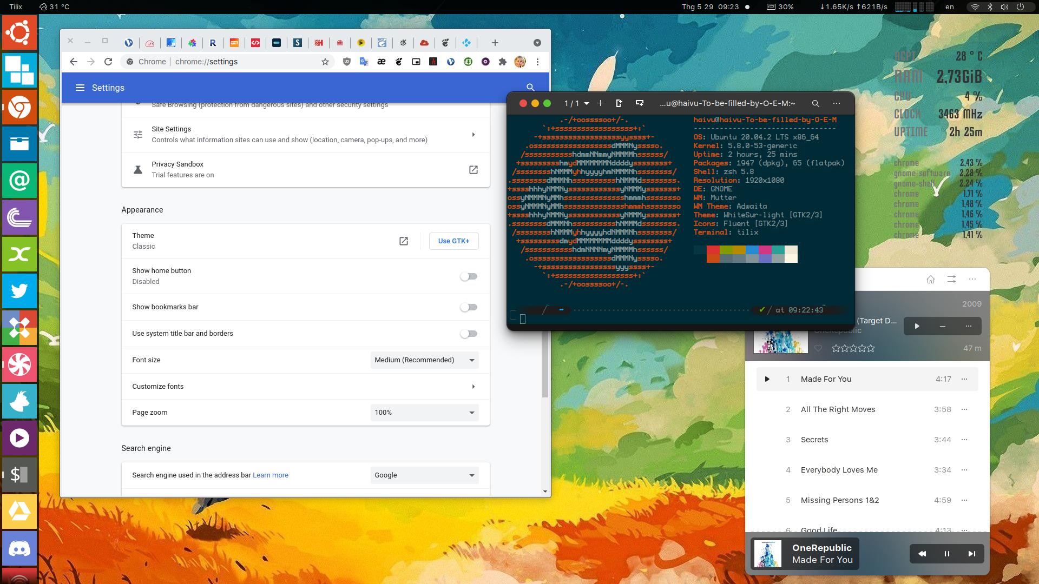Add terminal down in Tilix
The height and width of the screenshot is (584, 1039).
point(639,103)
